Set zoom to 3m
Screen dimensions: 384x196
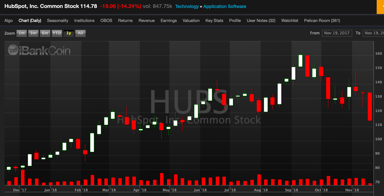pyautogui.click(x=33, y=33)
